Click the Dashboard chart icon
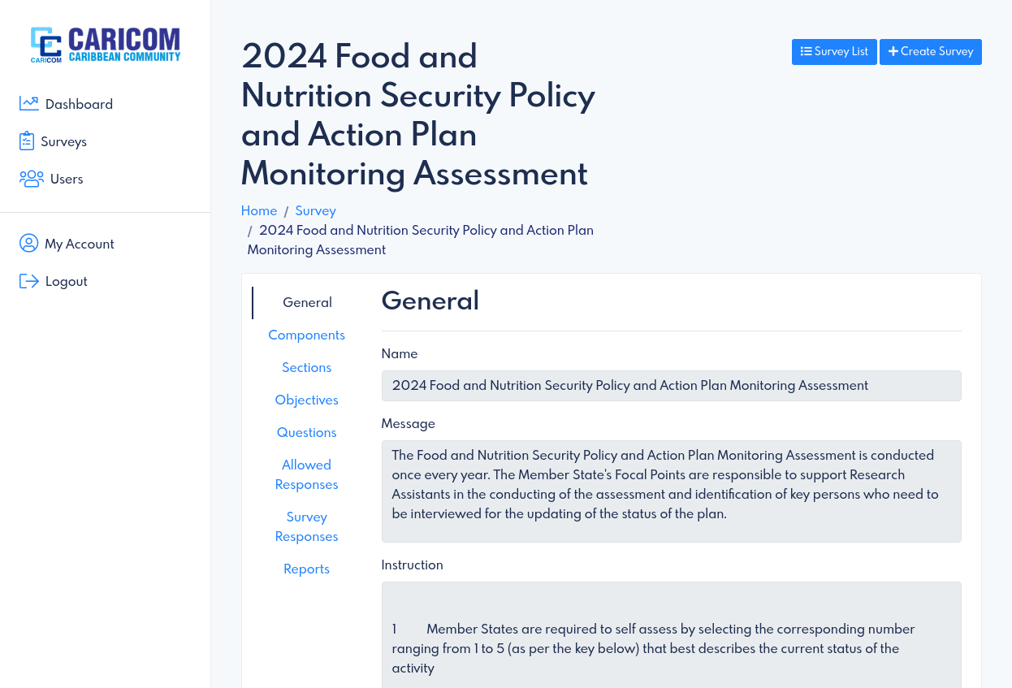The width and height of the screenshot is (1012, 688). pyautogui.click(x=29, y=103)
